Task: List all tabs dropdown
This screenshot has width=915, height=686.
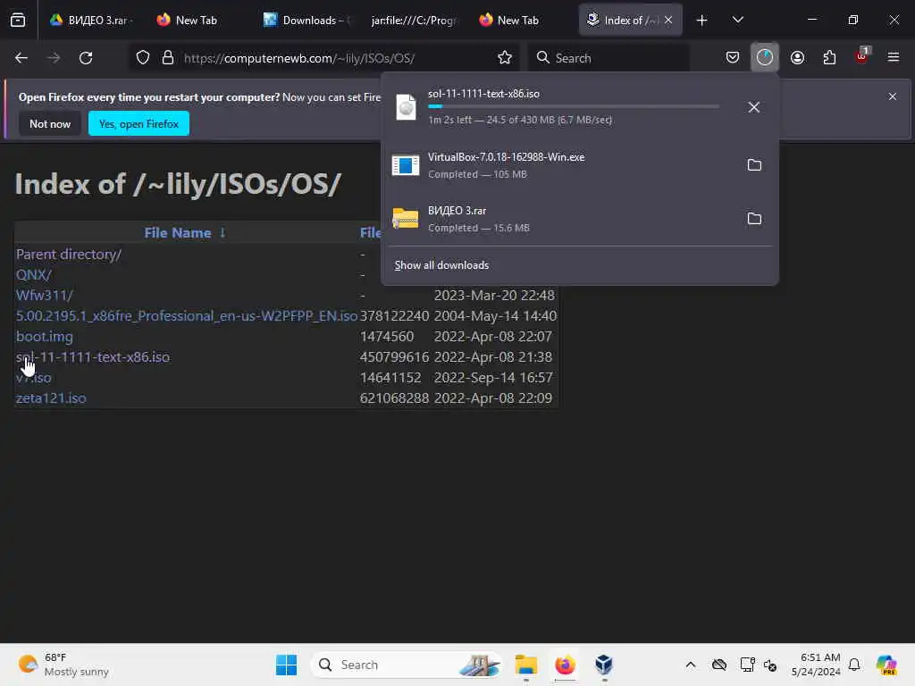Action: coord(737,21)
